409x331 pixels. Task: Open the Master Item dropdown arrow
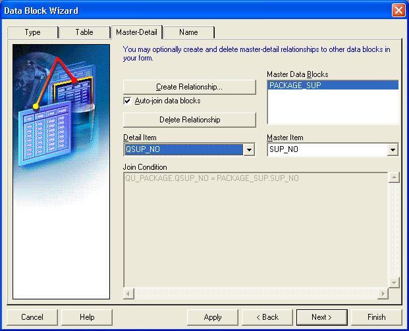(393, 150)
